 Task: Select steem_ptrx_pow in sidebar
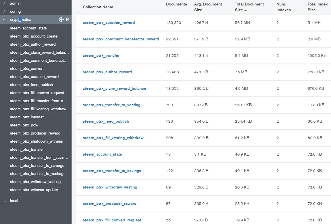point(24,125)
